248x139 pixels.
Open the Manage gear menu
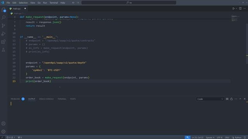3,131
